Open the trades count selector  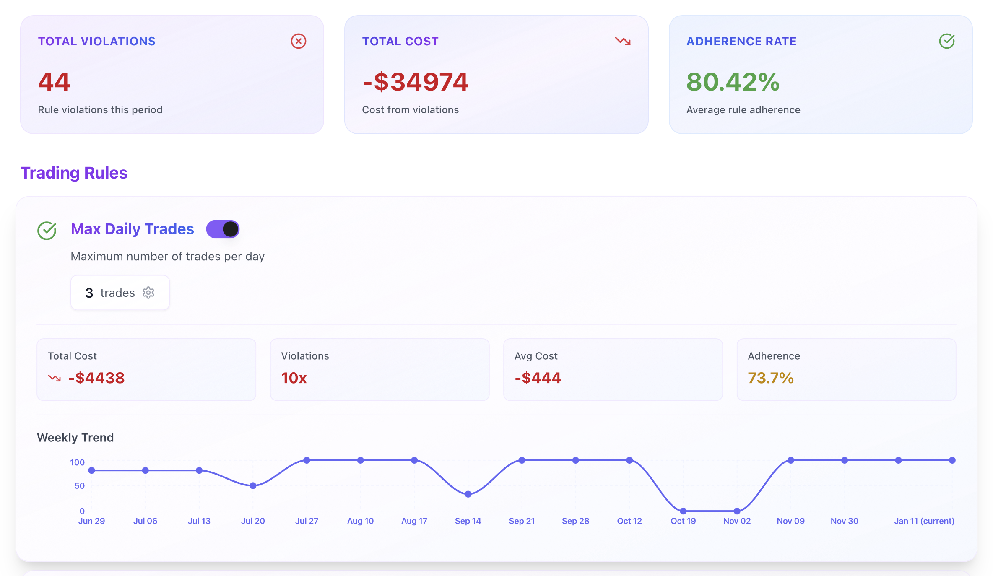click(x=120, y=293)
